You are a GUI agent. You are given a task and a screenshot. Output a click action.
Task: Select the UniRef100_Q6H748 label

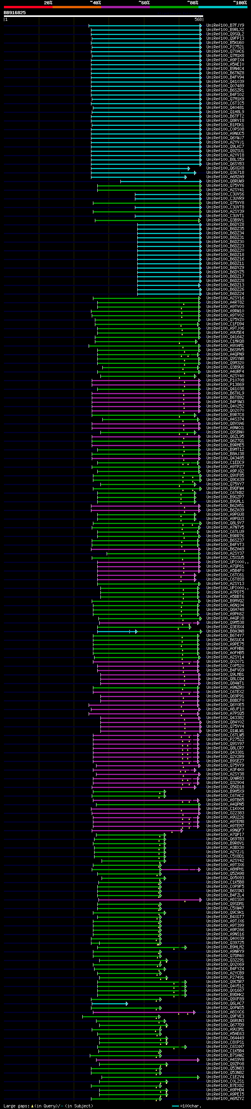coord(225,609)
